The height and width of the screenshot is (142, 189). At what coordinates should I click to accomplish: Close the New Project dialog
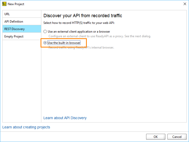point(185,4)
